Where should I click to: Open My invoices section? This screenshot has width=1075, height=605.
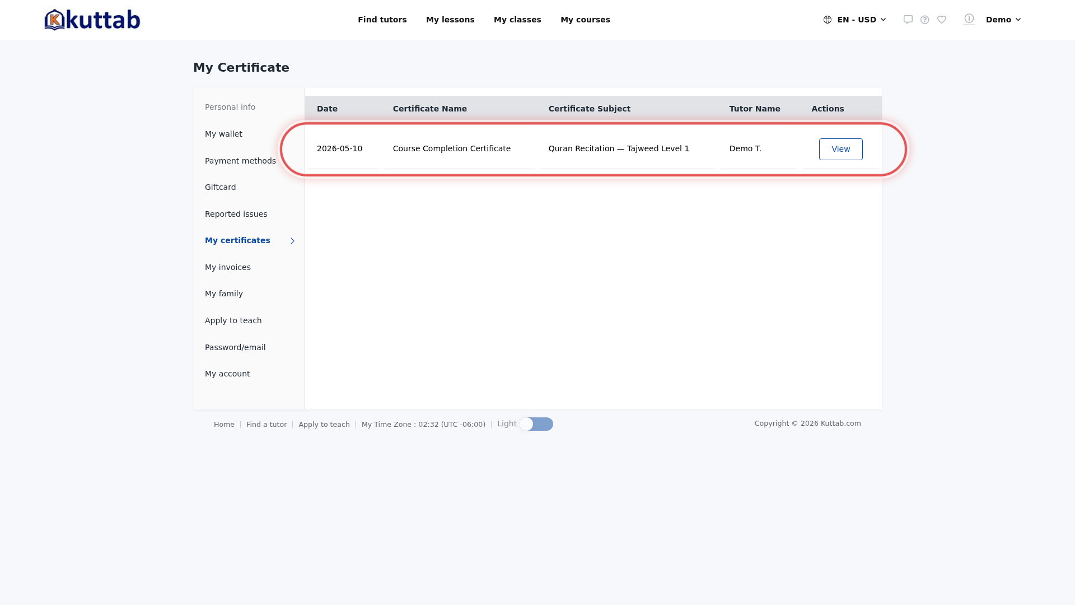[228, 267]
